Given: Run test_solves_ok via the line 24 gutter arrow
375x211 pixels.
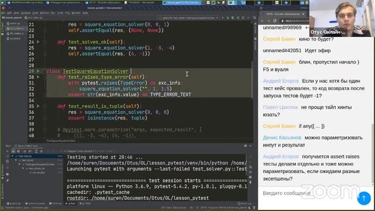Looking at the screenshot, I should (38, 42).
